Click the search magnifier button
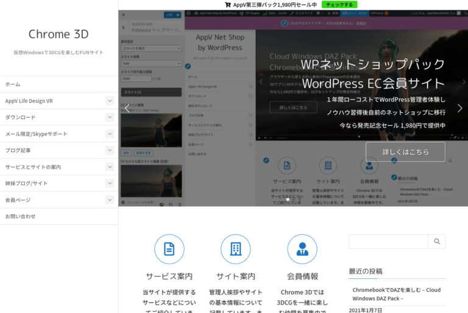The image size is (468, 313). point(437,241)
